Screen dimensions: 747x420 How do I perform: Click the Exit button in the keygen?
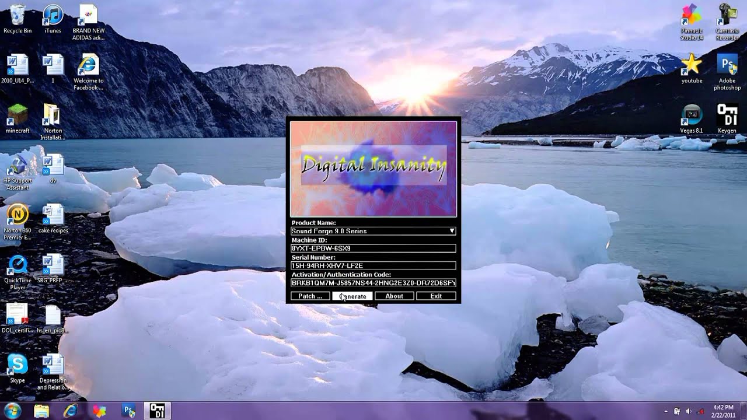[x=436, y=296]
